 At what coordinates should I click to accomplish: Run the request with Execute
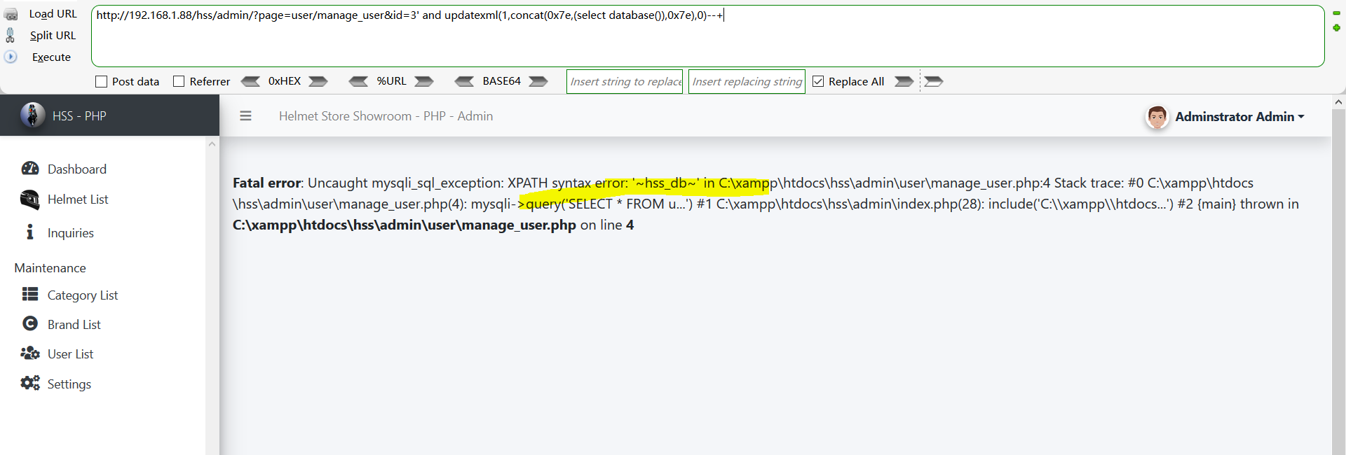click(51, 57)
